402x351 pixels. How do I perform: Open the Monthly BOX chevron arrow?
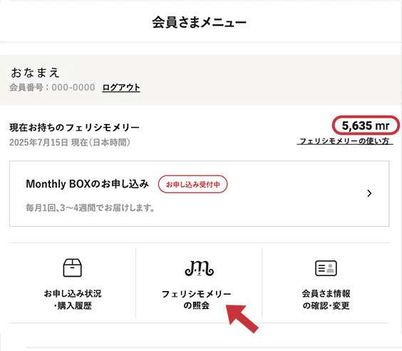point(369,193)
